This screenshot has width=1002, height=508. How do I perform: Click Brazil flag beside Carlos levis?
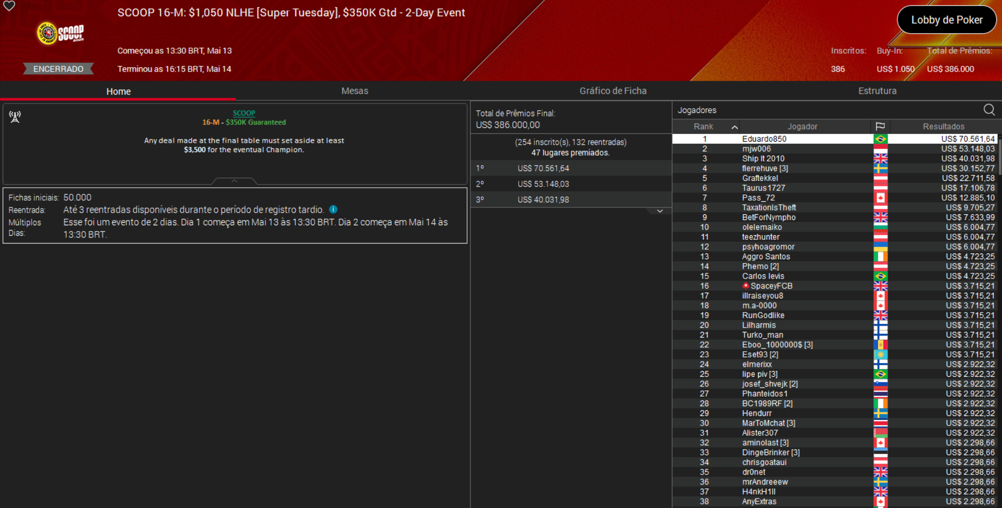pos(880,276)
